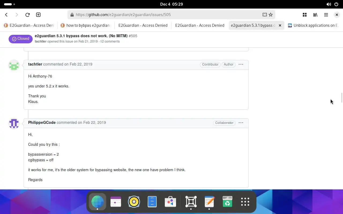Open a new tab with plus icon
This screenshot has width=343, height=214.
point(38,15)
